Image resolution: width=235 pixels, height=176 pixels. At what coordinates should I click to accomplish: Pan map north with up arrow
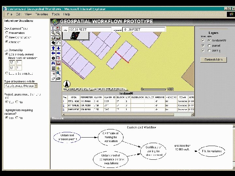click(x=53, y=48)
